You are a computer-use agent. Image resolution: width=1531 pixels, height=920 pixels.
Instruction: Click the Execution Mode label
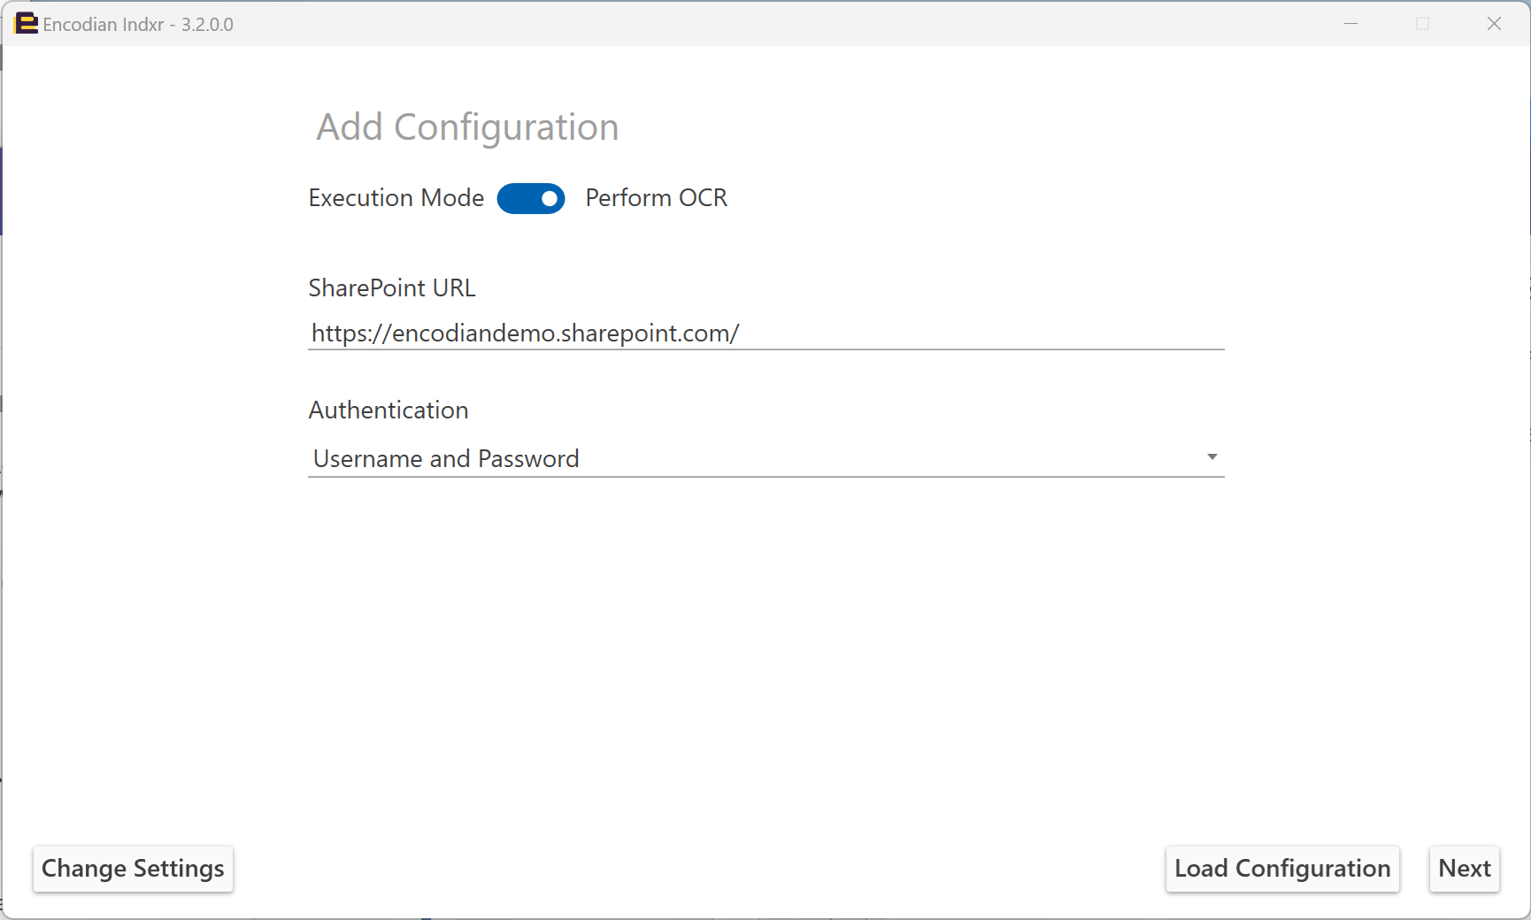click(x=396, y=198)
